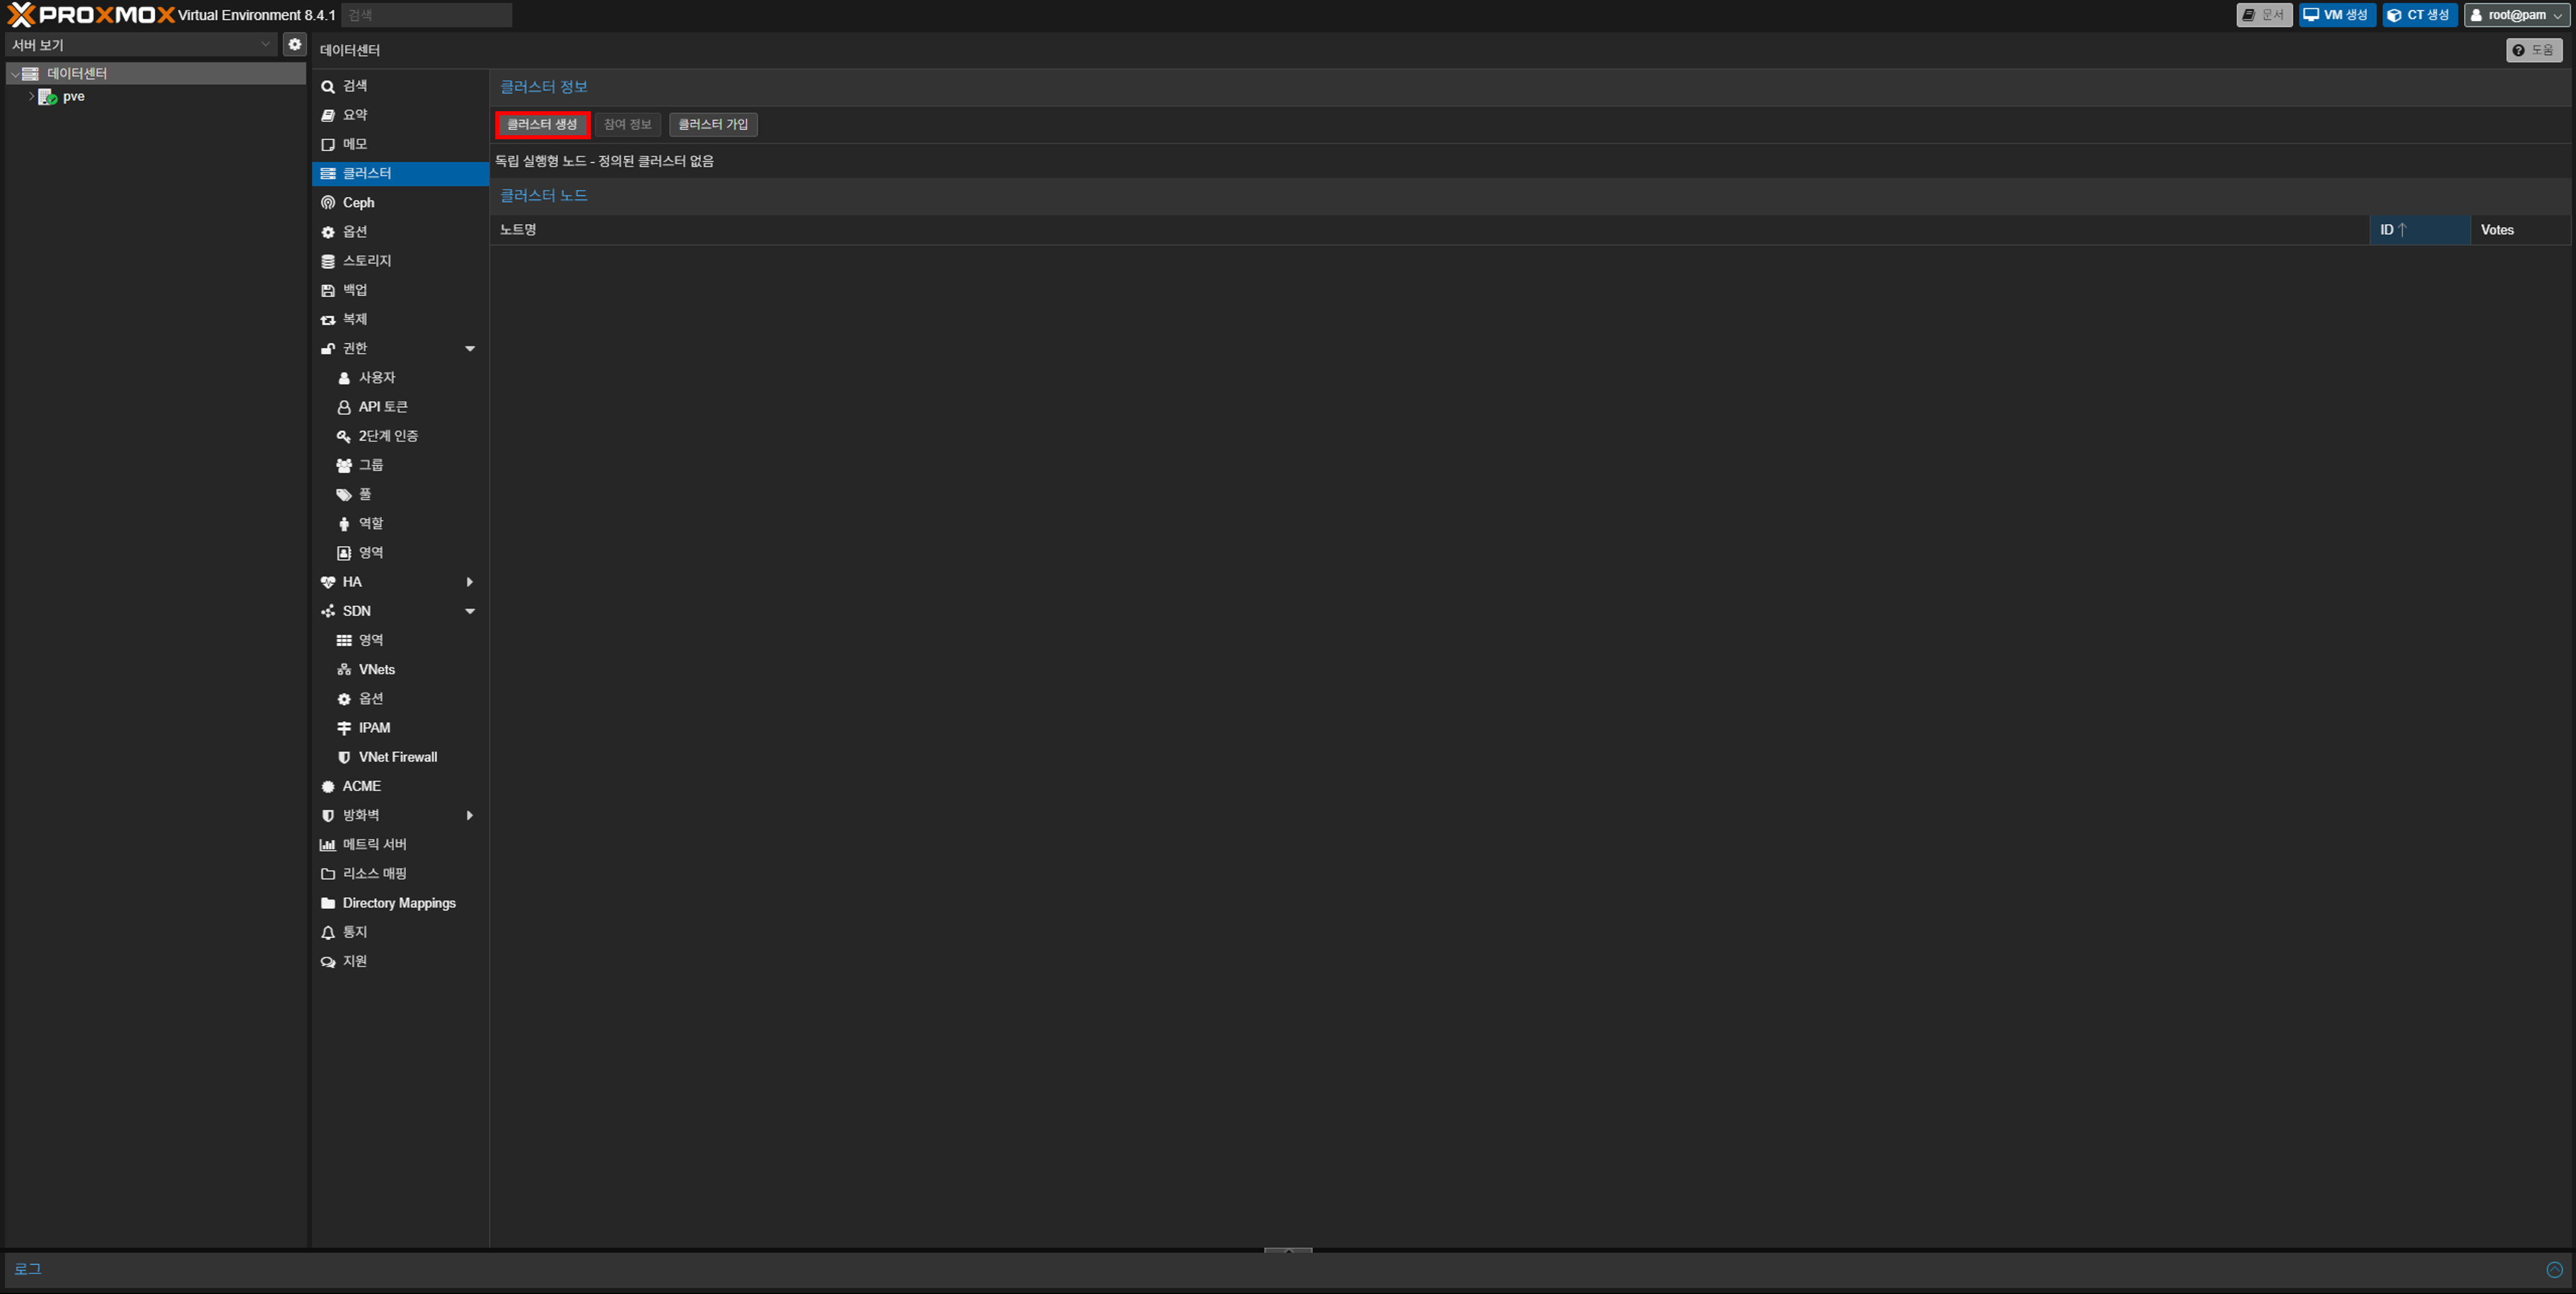Viewport: 2576px width, 1294px height.
Task: Open the root@pam user menu
Action: coord(2516,15)
